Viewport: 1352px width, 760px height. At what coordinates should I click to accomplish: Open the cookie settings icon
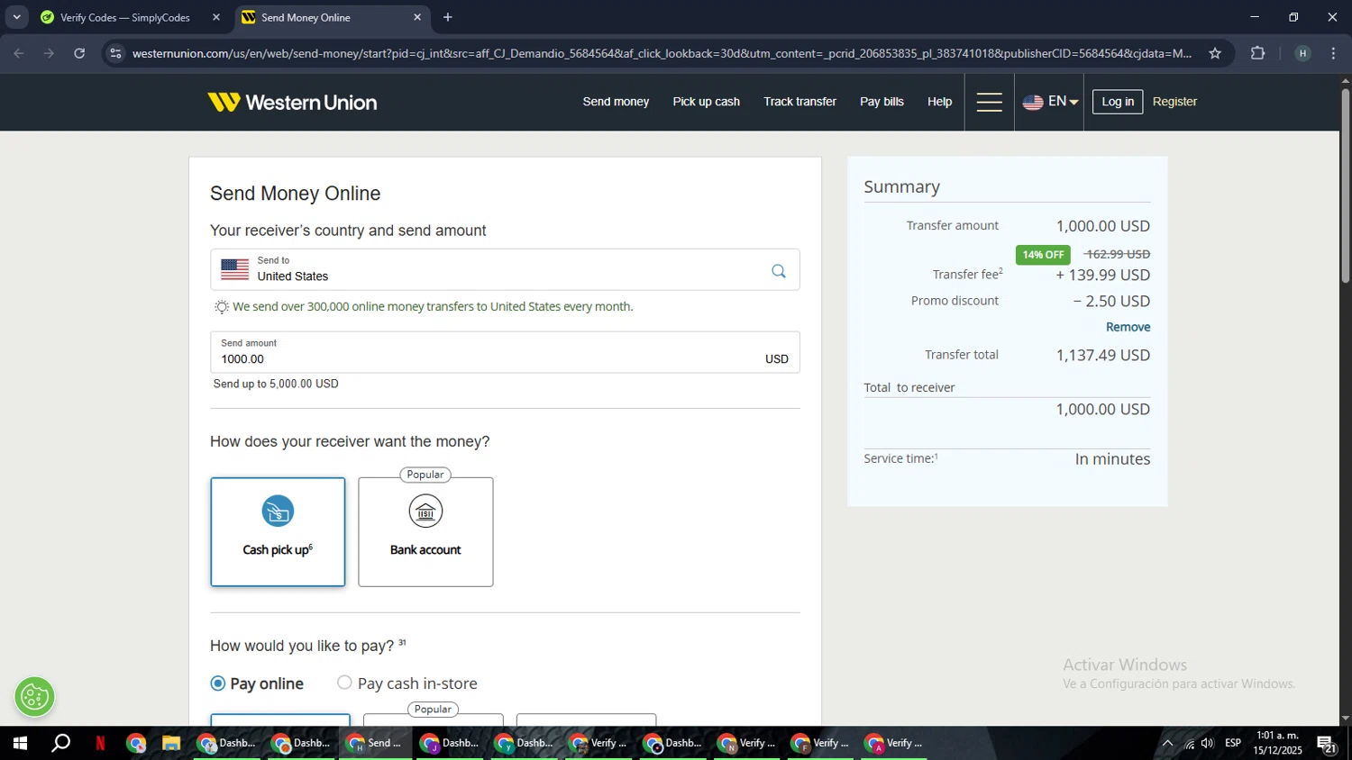(x=34, y=697)
